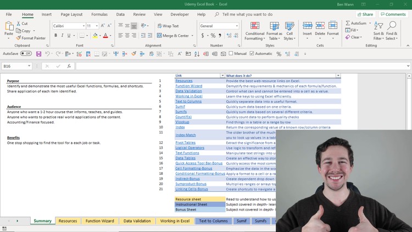
Task: Click the Insert cells icon
Action: pyautogui.click(x=307, y=25)
